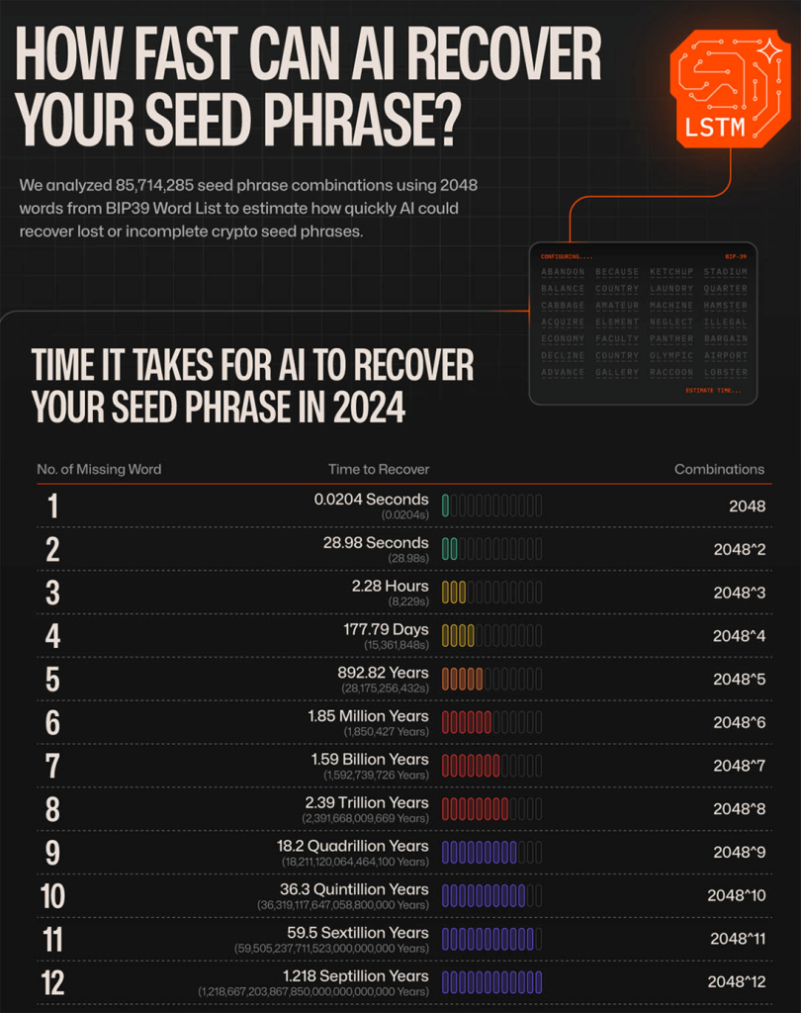
Task: Click the word "ABANDON" in the word grid
Action: pos(563,272)
